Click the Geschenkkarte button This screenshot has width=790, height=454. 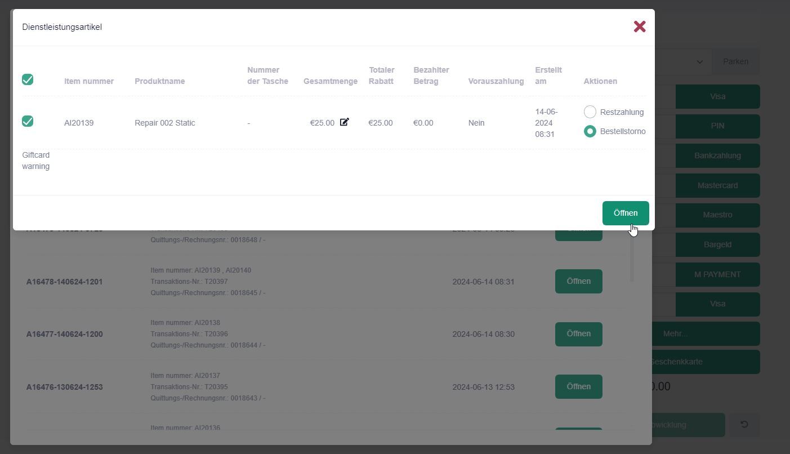pyautogui.click(x=706, y=362)
